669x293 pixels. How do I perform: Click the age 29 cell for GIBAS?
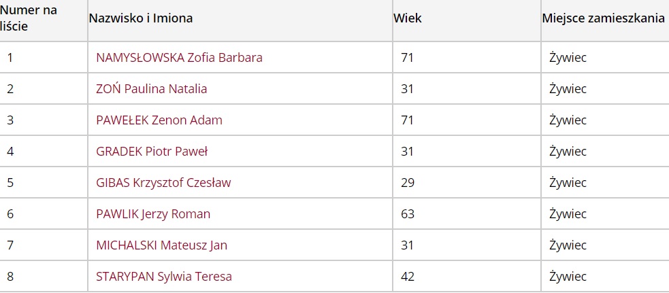coord(408,183)
